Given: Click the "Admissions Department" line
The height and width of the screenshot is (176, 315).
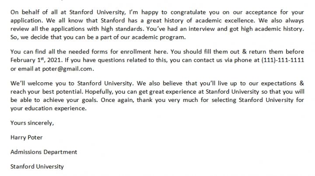Looking at the screenshot, I should (43, 152).
